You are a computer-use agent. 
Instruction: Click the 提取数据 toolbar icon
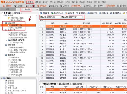41,13
